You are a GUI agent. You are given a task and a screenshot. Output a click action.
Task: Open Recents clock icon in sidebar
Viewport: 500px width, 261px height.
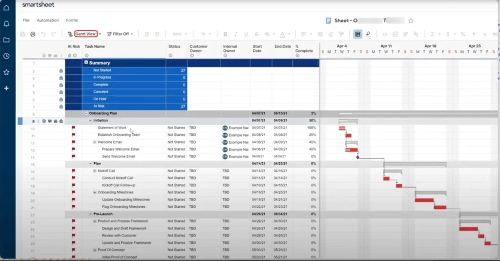[6, 56]
